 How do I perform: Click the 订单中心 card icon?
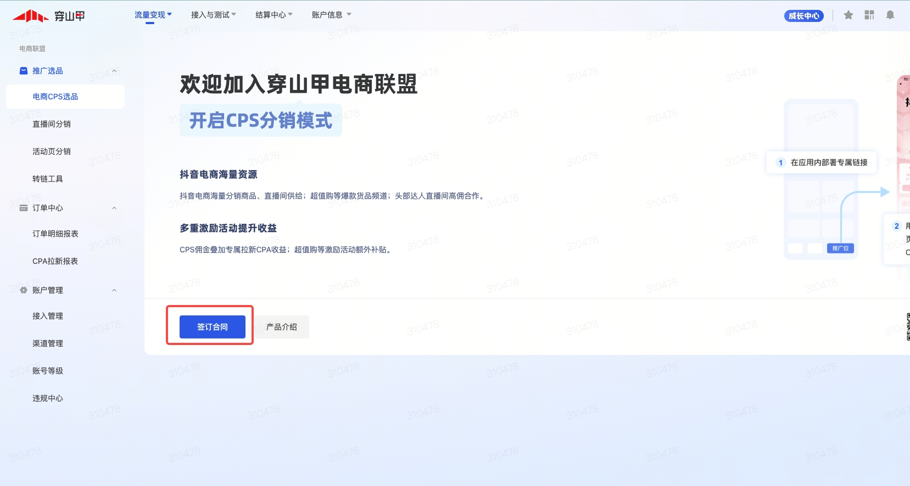point(24,208)
